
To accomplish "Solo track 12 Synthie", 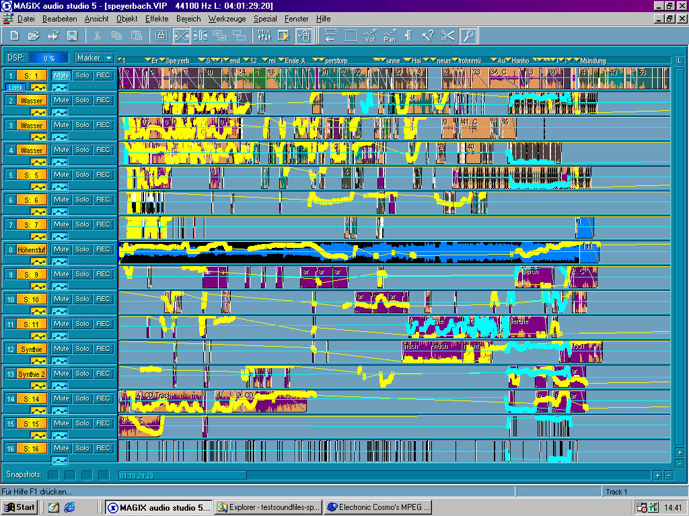I will [x=82, y=349].
